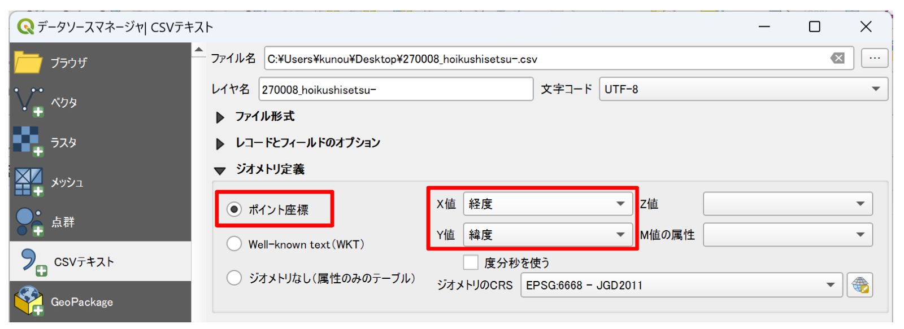
Task: Open the ジオメトリのCRS dropdown
Action: (x=681, y=285)
